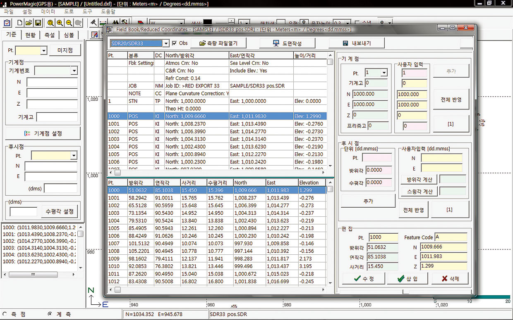513x320 pixels.
Task: Click the zoom in magnifier icon
Action: click(x=60, y=23)
